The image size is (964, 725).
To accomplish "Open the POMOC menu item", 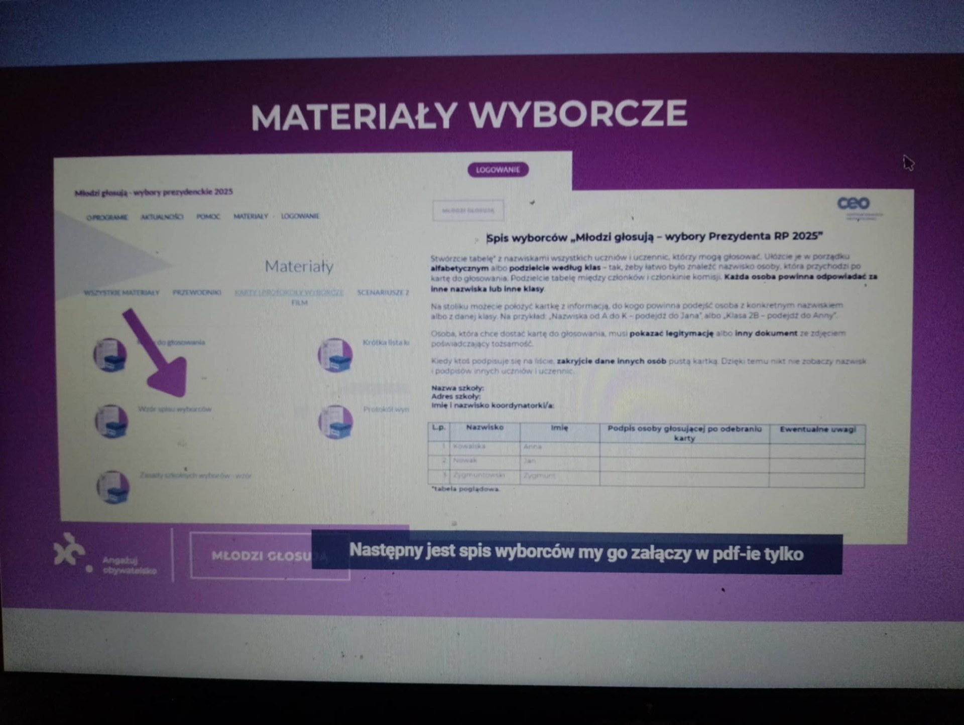I will (x=208, y=216).
